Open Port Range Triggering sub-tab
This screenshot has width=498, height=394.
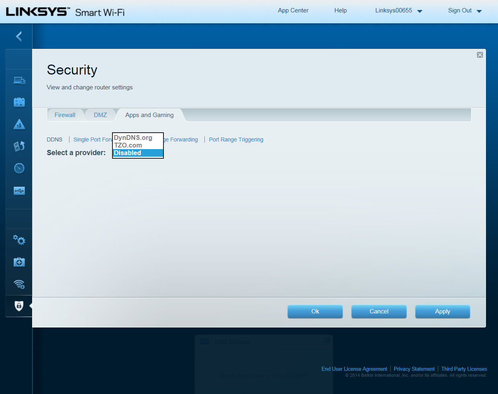click(x=236, y=139)
